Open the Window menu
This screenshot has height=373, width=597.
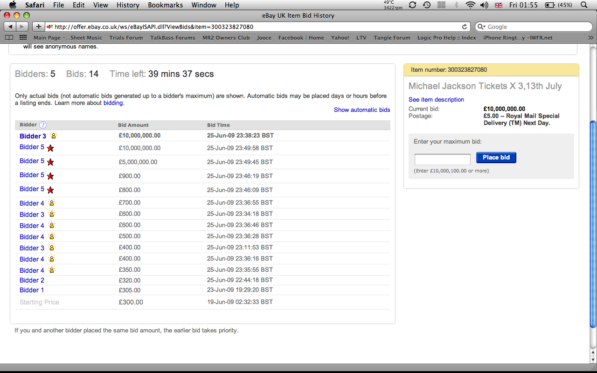coord(204,5)
